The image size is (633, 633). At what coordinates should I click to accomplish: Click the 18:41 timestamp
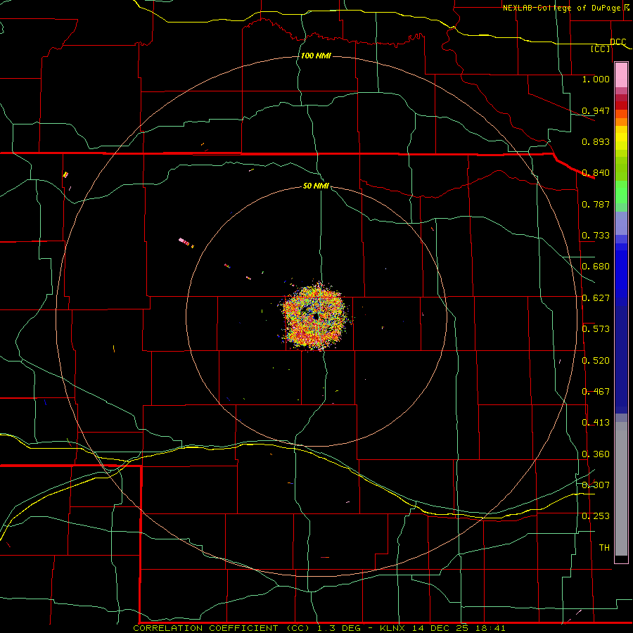click(x=489, y=628)
